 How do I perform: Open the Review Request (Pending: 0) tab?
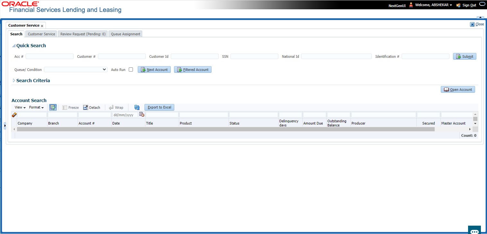tap(83, 34)
